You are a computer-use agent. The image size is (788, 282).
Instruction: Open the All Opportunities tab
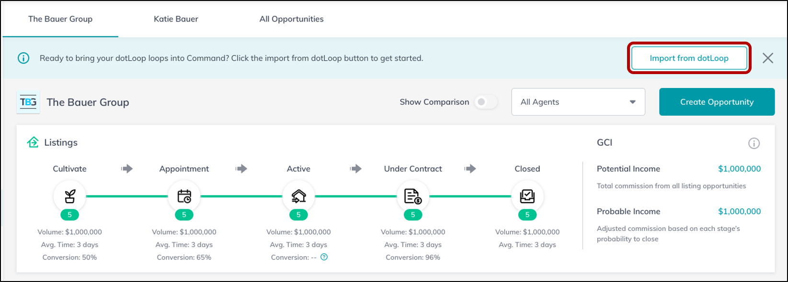pos(291,19)
